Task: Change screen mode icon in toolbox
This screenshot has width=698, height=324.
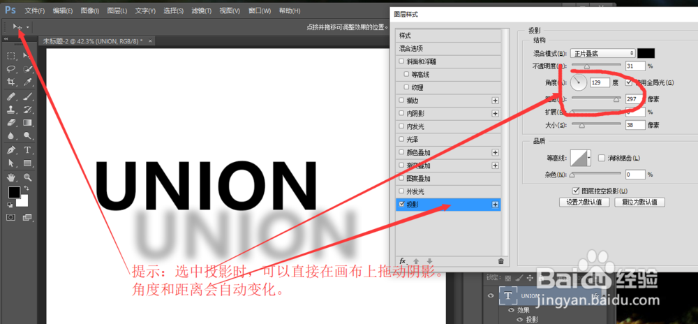Action: coord(27,218)
